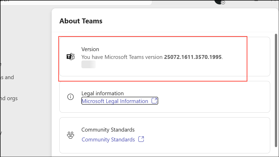The image size is (279, 157).
Task: Click the vertical scrollbar thumb
Action: point(276,90)
